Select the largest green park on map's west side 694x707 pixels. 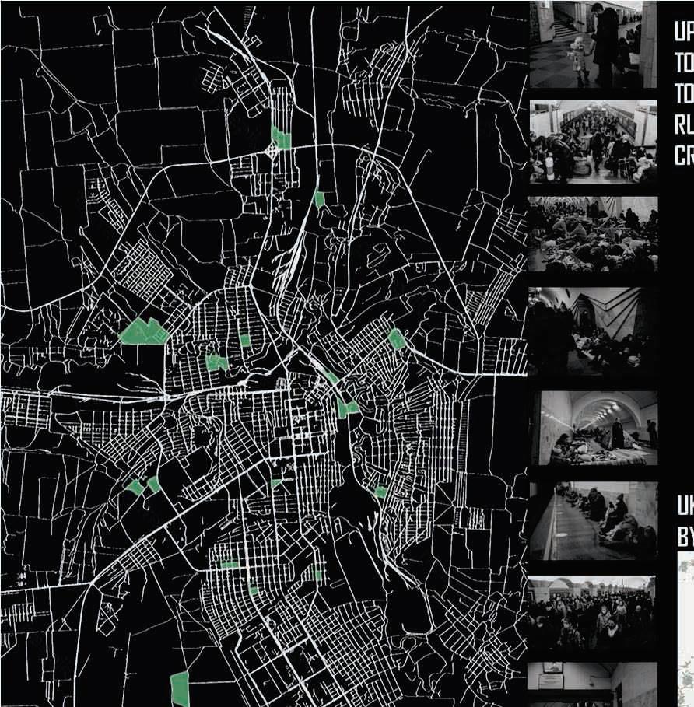tap(143, 332)
